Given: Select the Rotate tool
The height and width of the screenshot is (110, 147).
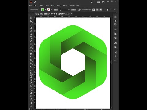Looking at the screenshot, I should click(x=31, y=57).
